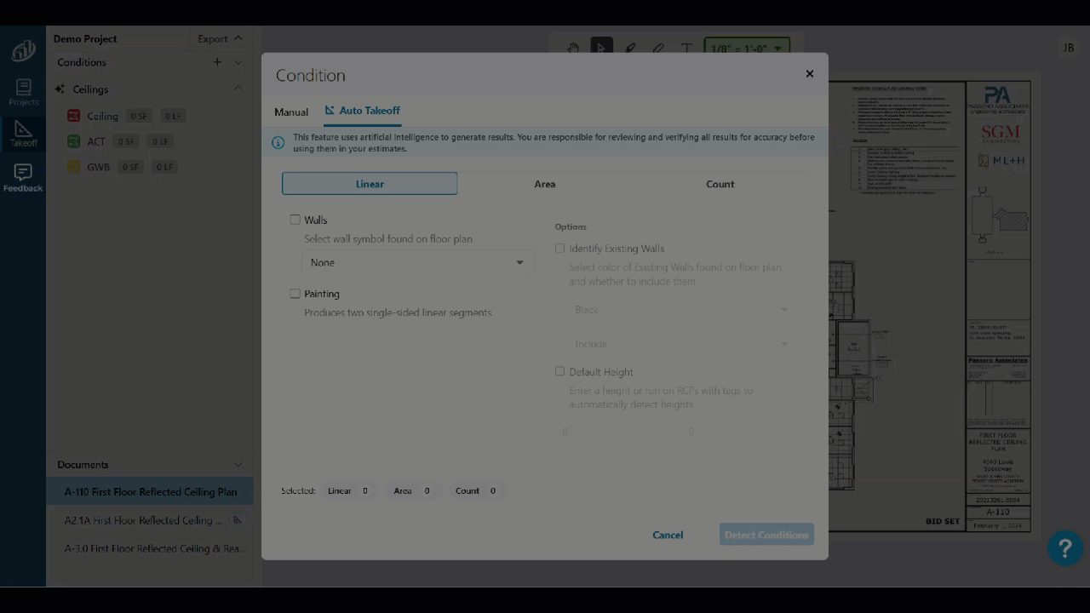Expand the Export menu

(220, 38)
